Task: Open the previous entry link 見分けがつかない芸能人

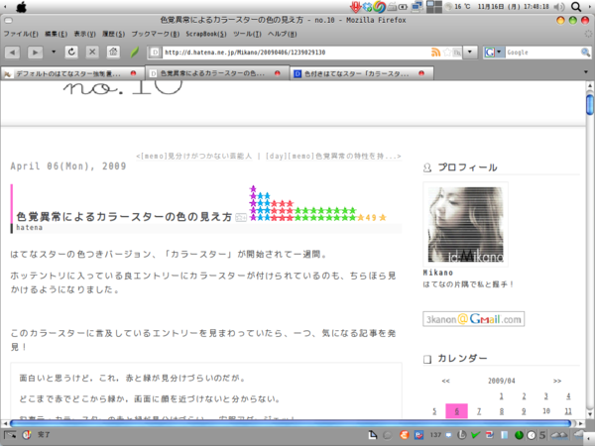Action: 194,156
